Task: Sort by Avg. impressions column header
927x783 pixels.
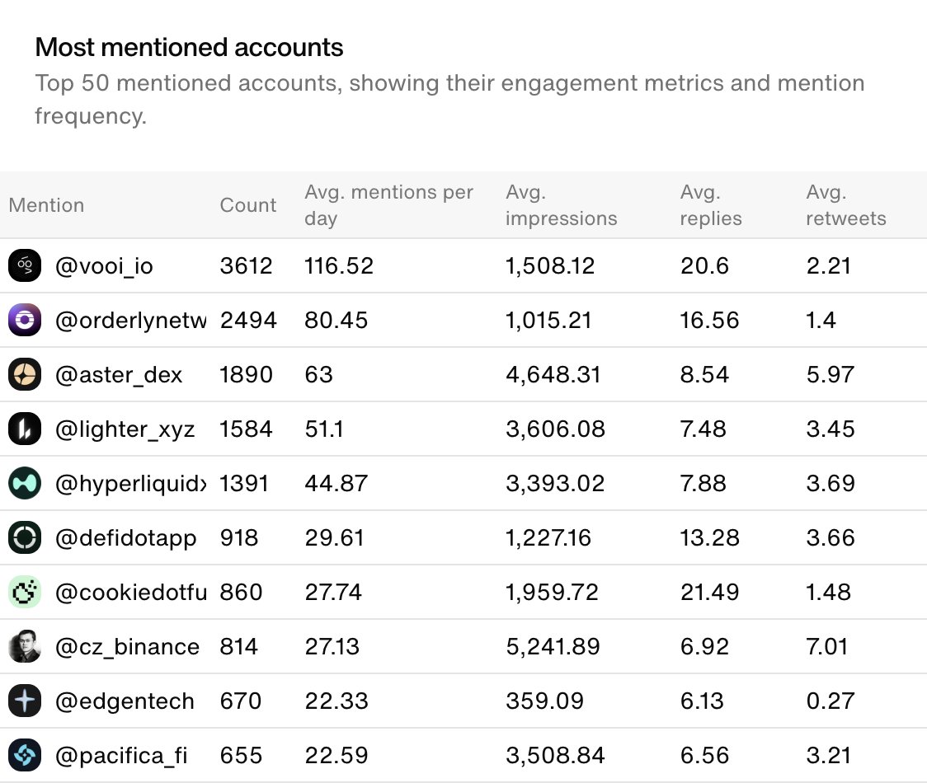Action: click(561, 205)
